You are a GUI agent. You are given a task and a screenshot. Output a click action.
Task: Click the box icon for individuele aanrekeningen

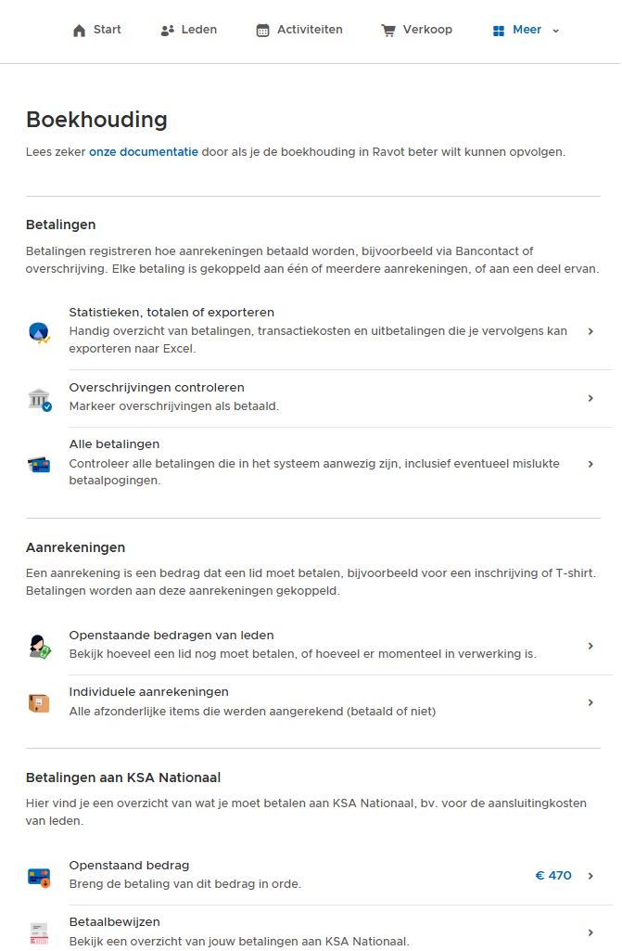point(40,704)
